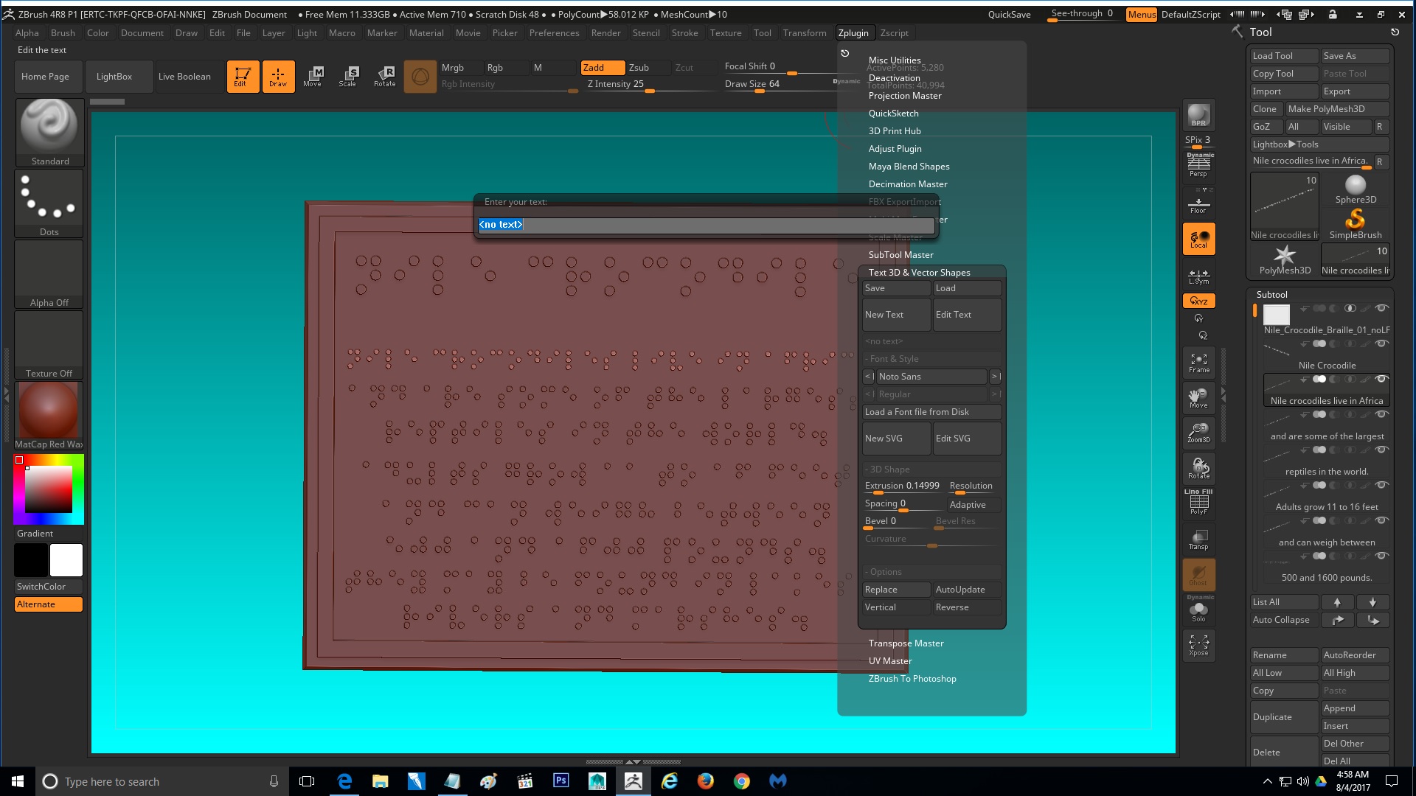This screenshot has height=796, width=1416.
Task: Toggle the Vertical text option
Action: pyautogui.click(x=896, y=607)
